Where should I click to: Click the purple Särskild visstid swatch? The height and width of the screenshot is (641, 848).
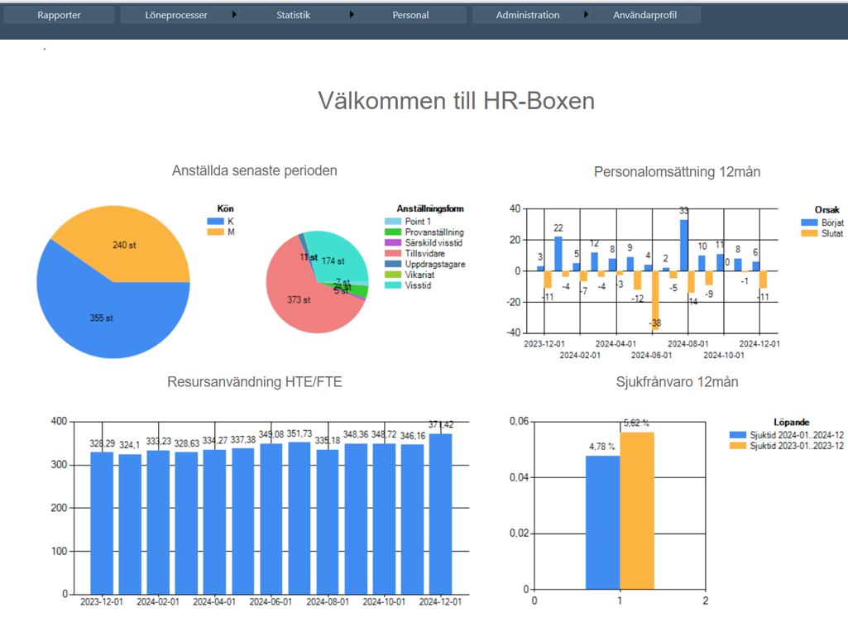click(393, 242)
